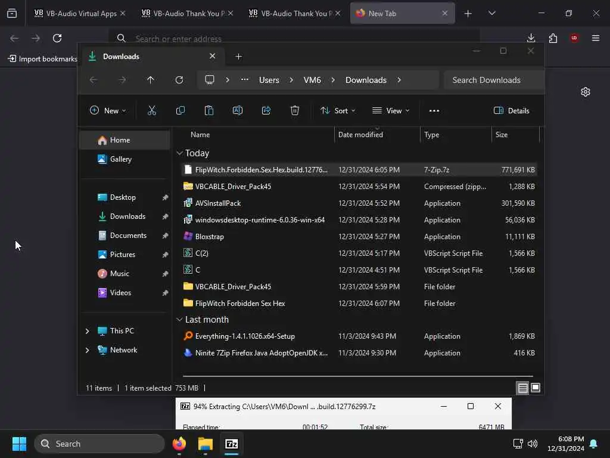Switch to large thumbnails view in status bar
This screenshot has width=610, height=458.
pos(536,388)
